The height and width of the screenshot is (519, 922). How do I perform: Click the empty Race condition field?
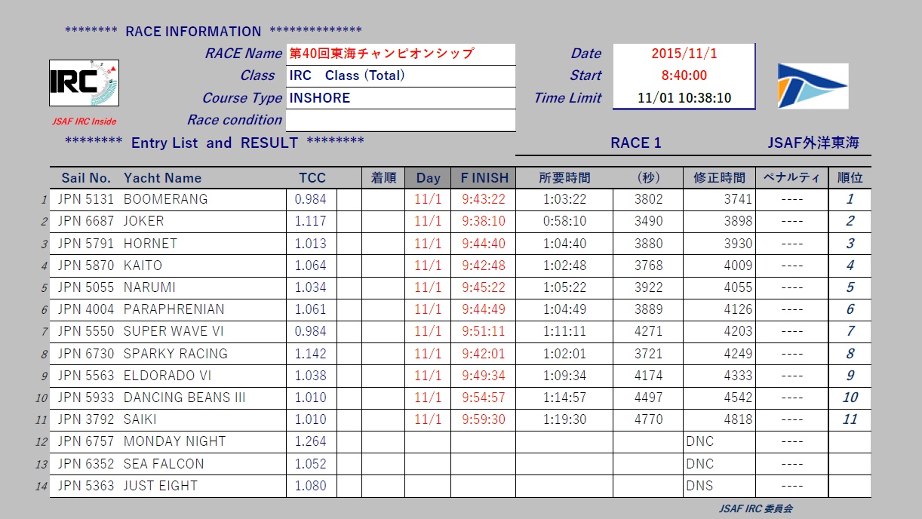coord(401,120)
